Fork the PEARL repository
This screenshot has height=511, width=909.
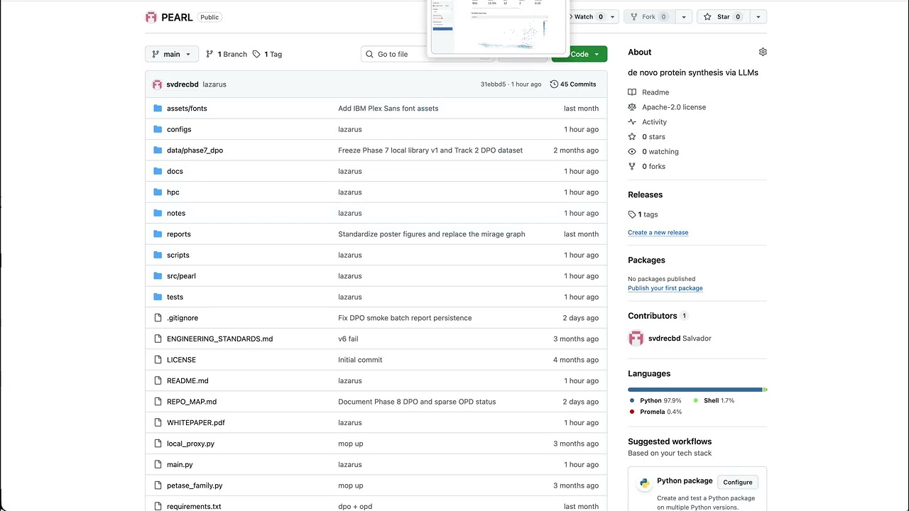coord(649,17)
